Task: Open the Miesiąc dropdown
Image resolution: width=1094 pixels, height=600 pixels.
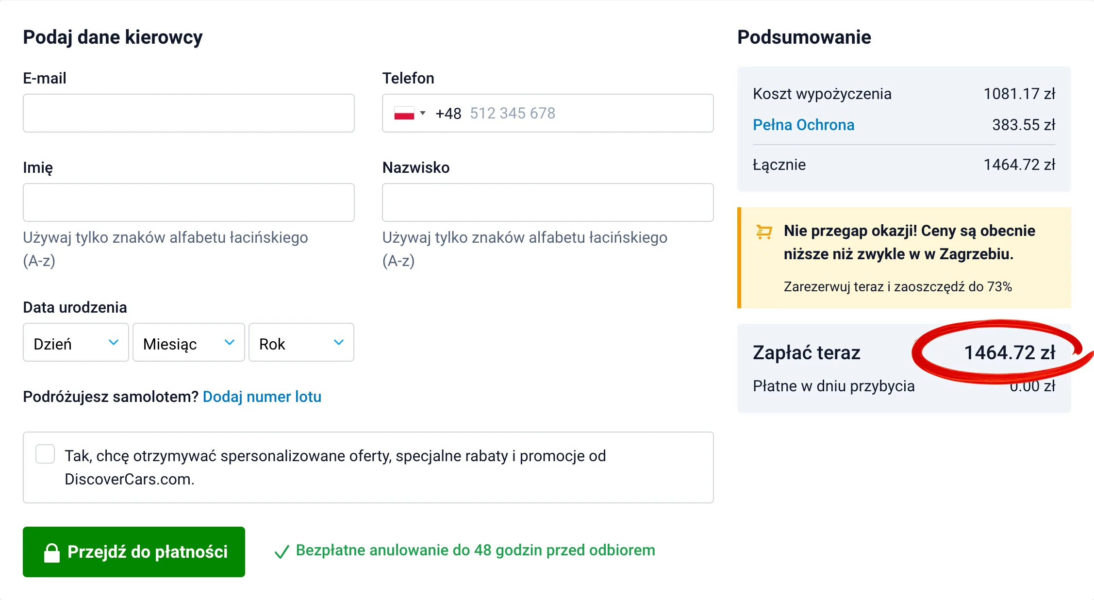Action: point(188,343)
